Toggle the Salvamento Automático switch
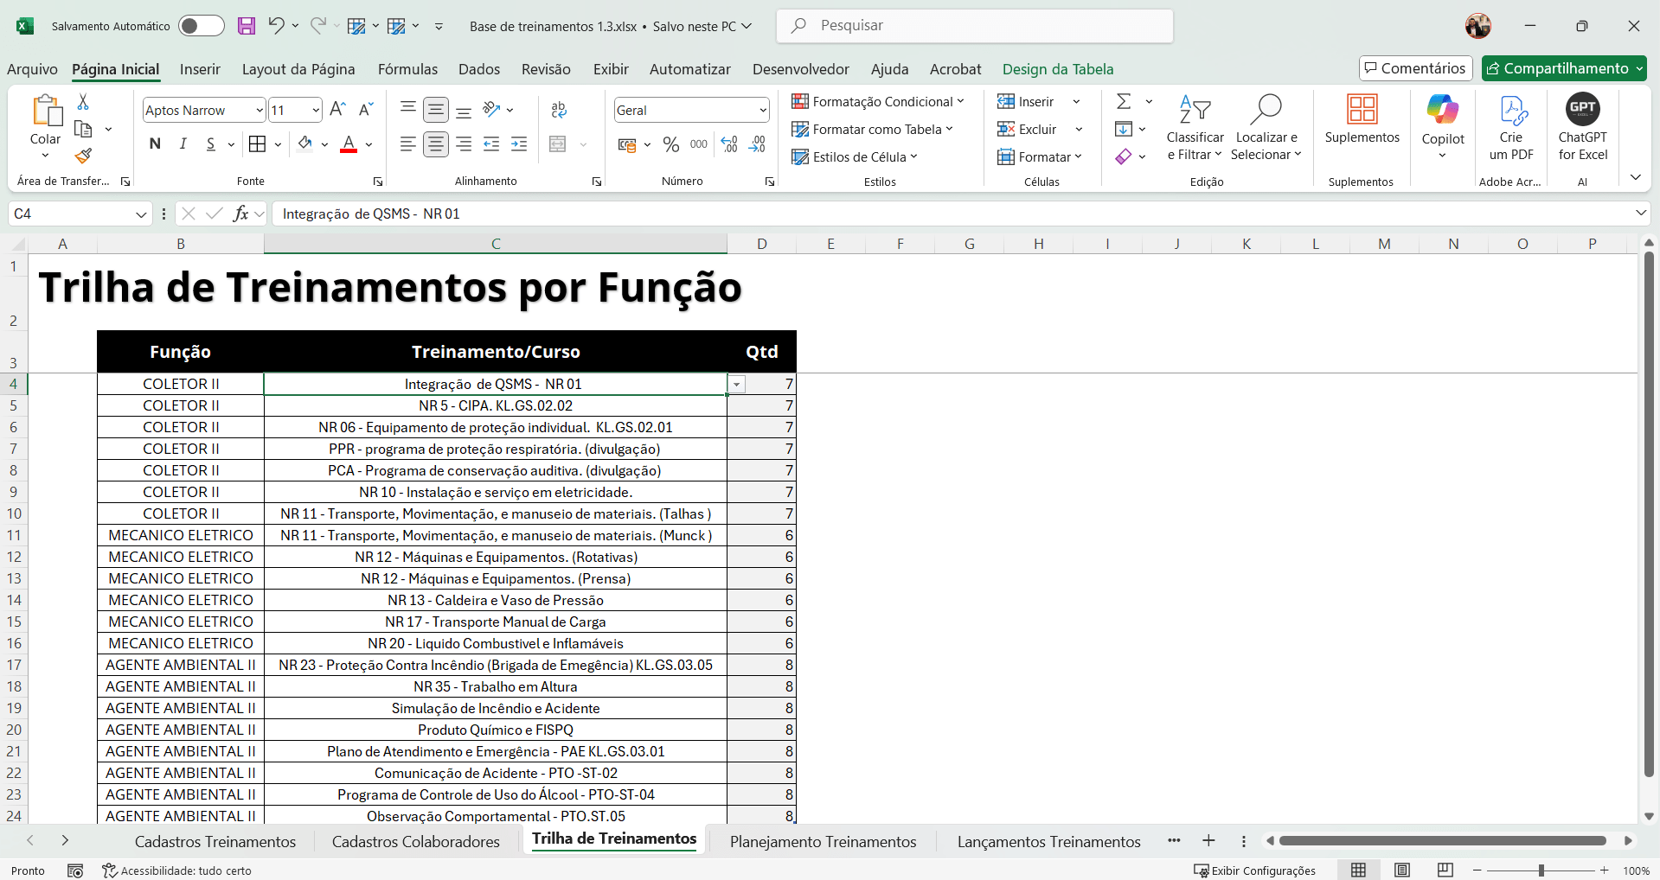Image resolution: width=1660 pixels, height=880 pixels. point(201,26)
